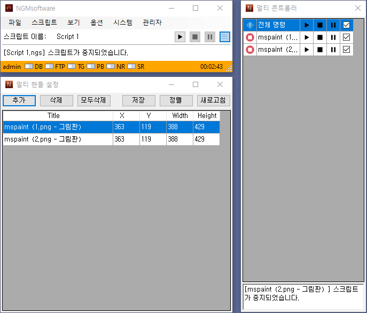Open the 옵션 menu

pos(97,23)
